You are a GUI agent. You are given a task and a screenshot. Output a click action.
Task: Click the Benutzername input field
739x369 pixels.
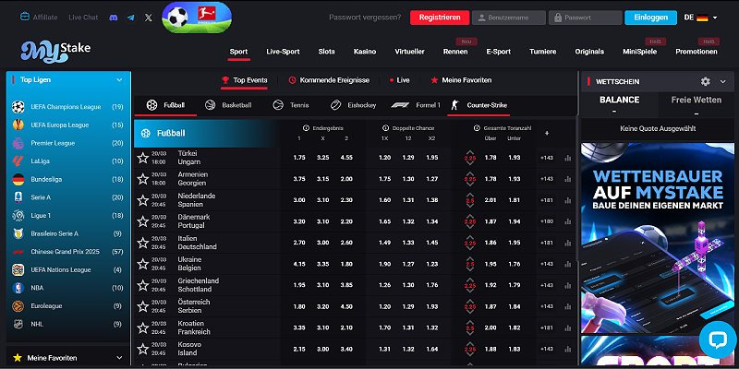[509, 18]
